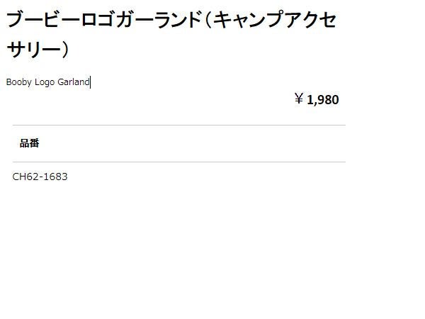This screenshot has height=319, width=425.
Task: Click the 品番 header label
Action: [30, 143]
